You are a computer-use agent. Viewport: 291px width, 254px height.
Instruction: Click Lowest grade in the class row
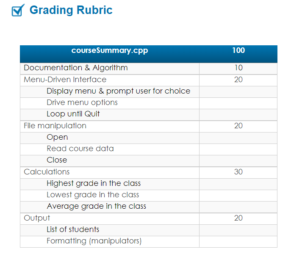point(149,196)
